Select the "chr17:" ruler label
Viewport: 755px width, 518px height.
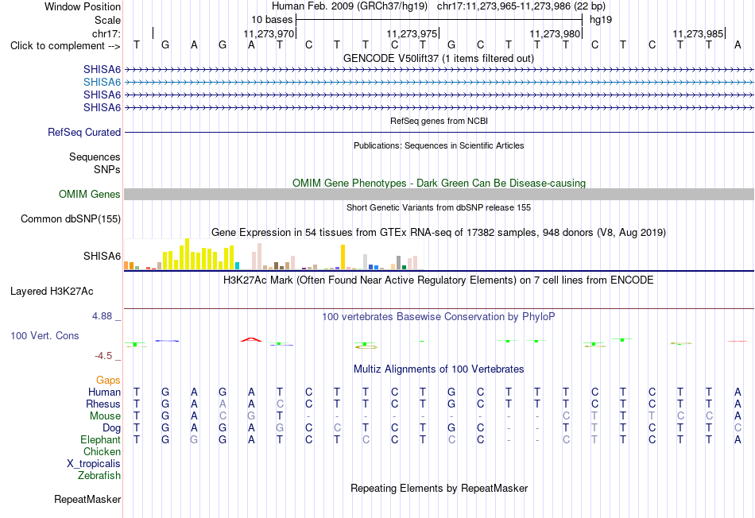pyautogui.click(x=106, y=33)
